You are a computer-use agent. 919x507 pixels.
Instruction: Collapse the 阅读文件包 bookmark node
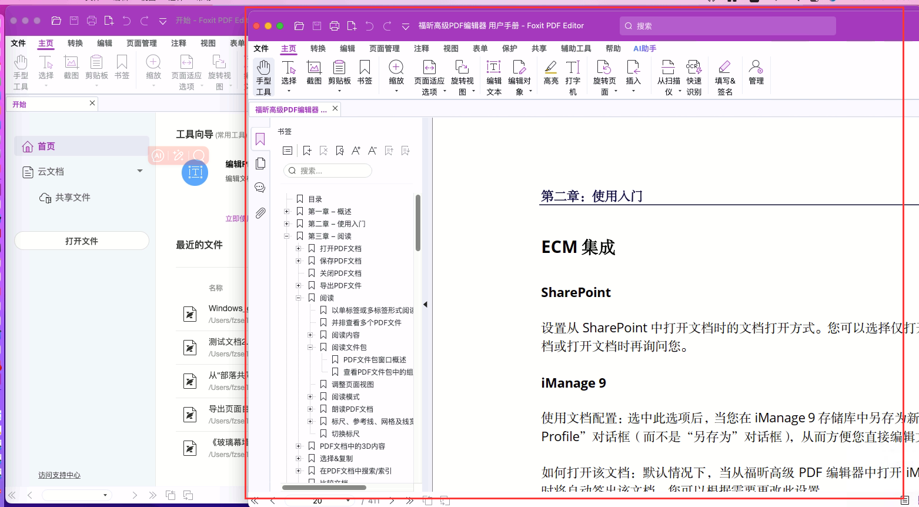310,347
